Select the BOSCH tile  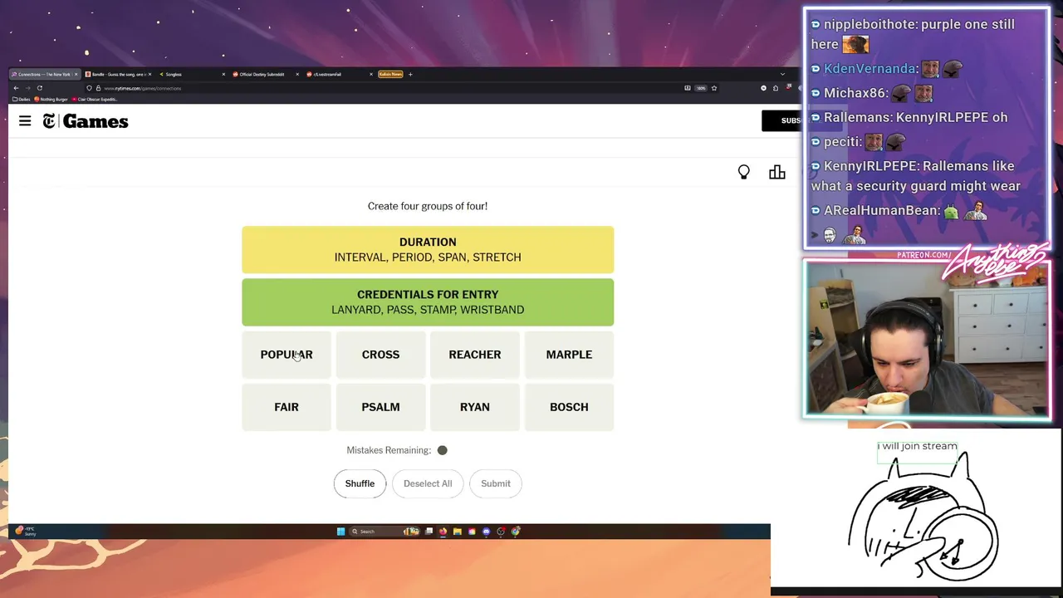569,407
